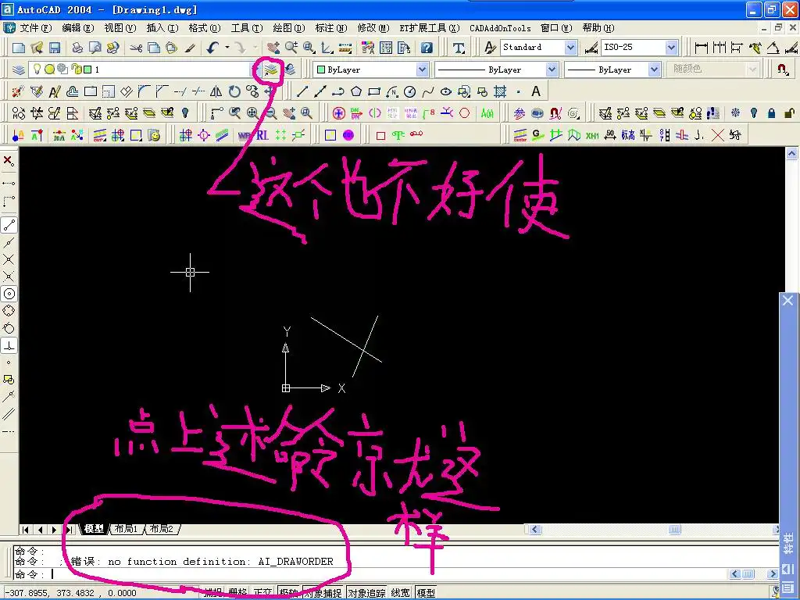Click the Mirror tool icon

pos(216,92)
